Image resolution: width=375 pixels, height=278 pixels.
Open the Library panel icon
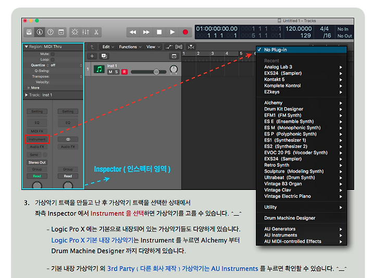[x=29, y=32]
